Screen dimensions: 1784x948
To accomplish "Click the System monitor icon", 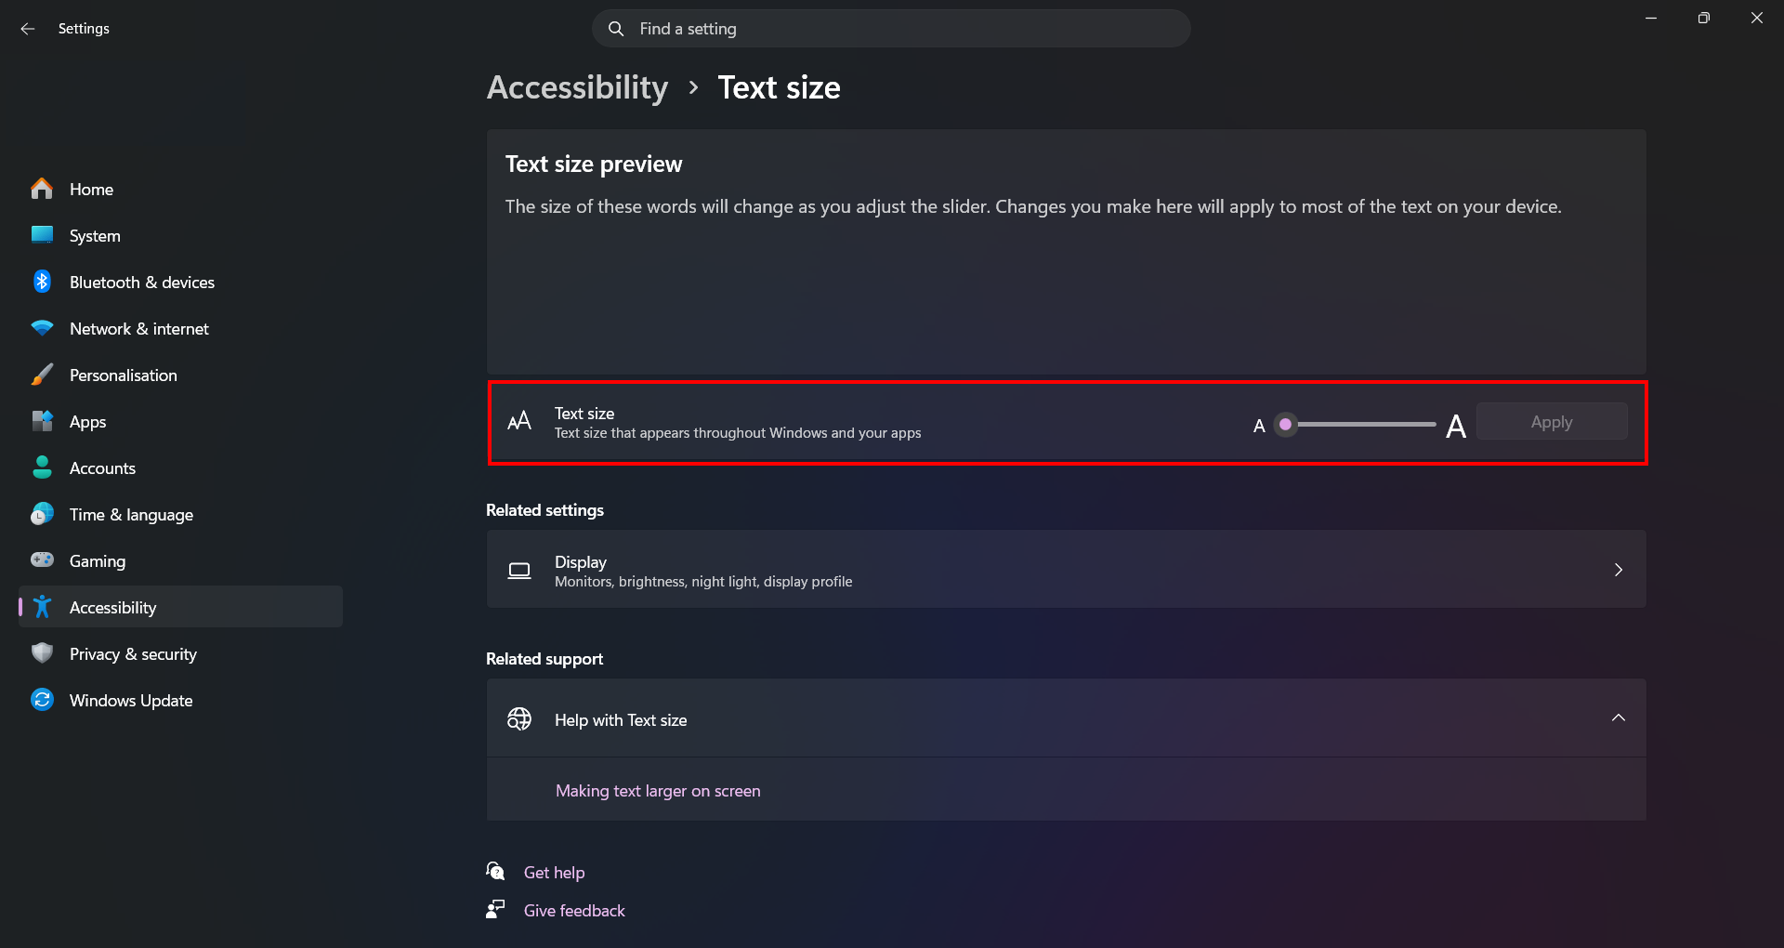I will [42, 235].
